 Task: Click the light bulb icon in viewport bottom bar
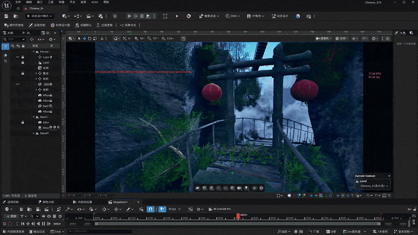pos(246,188)
